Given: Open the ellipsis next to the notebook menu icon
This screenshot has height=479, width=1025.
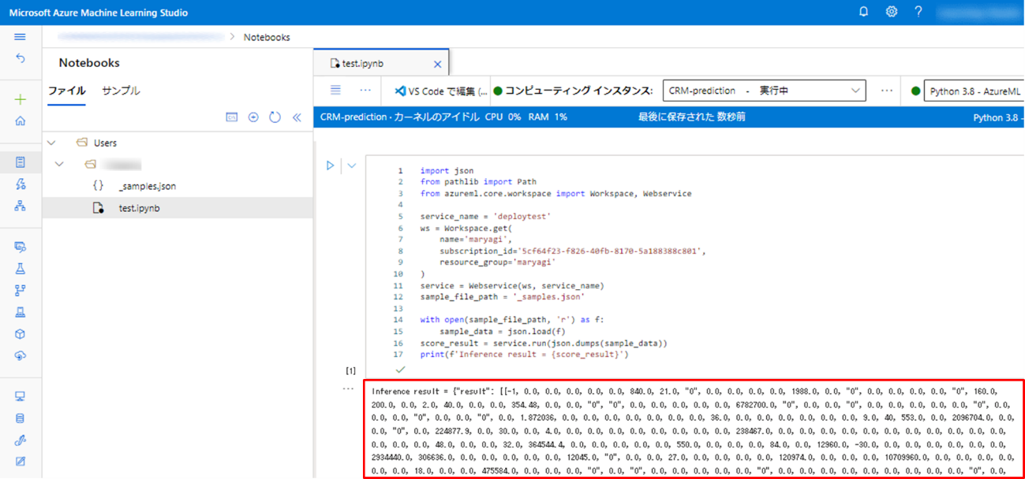Looking at the screenshot, I should click(365, 90).
